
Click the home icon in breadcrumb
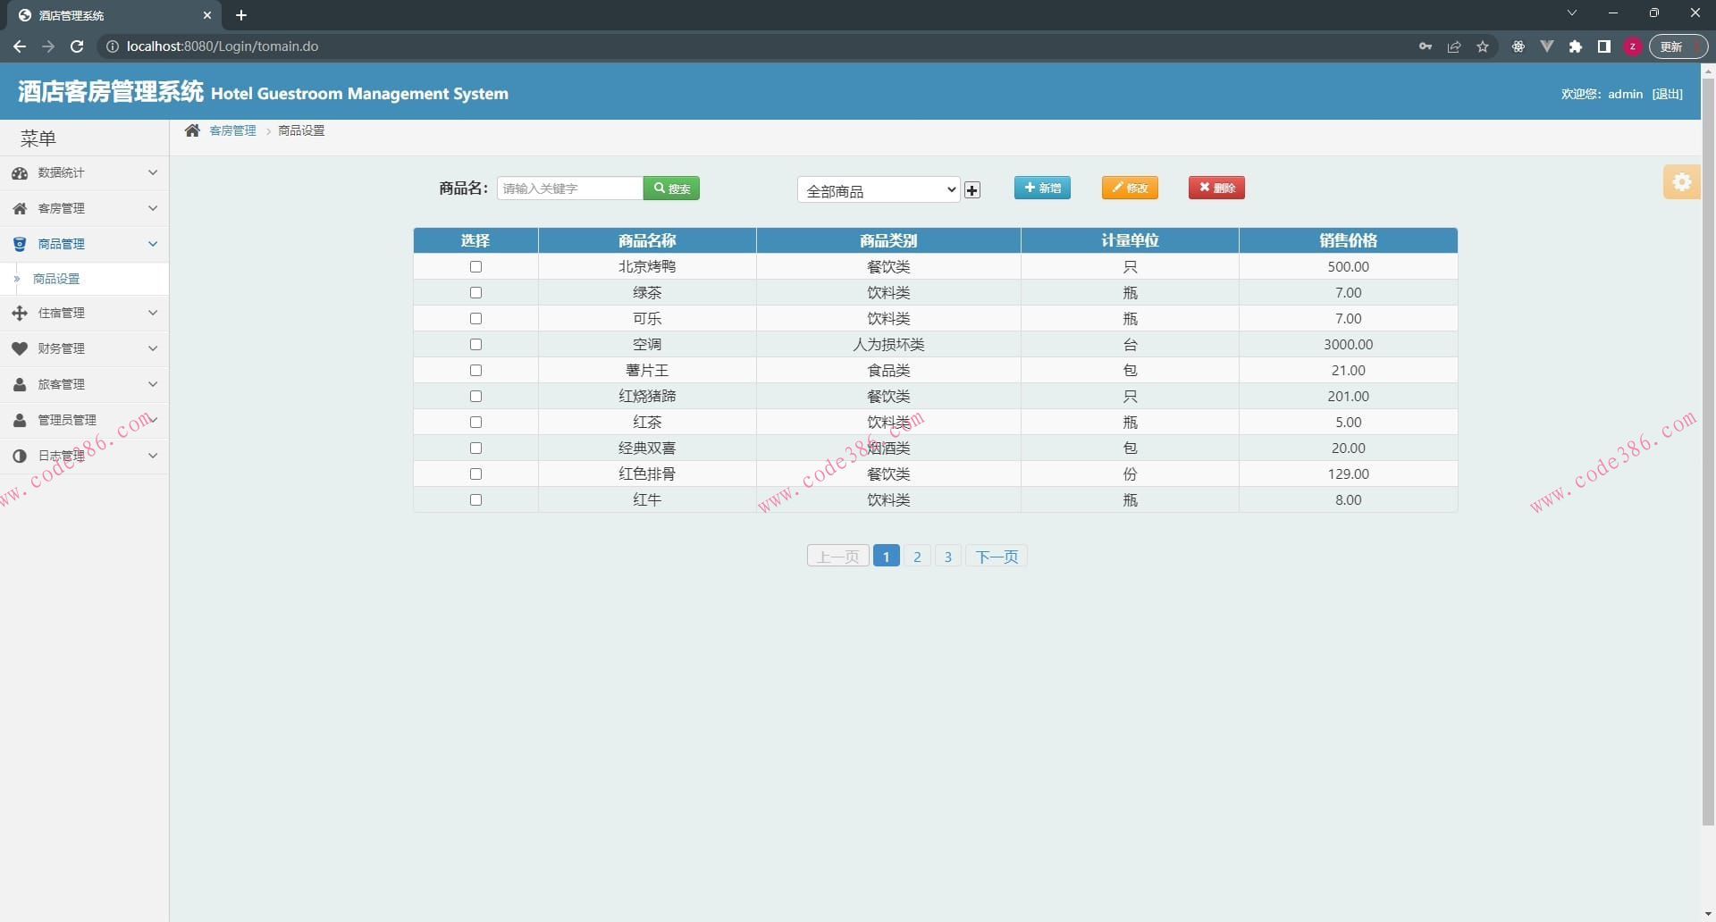[x=192, y=130]
